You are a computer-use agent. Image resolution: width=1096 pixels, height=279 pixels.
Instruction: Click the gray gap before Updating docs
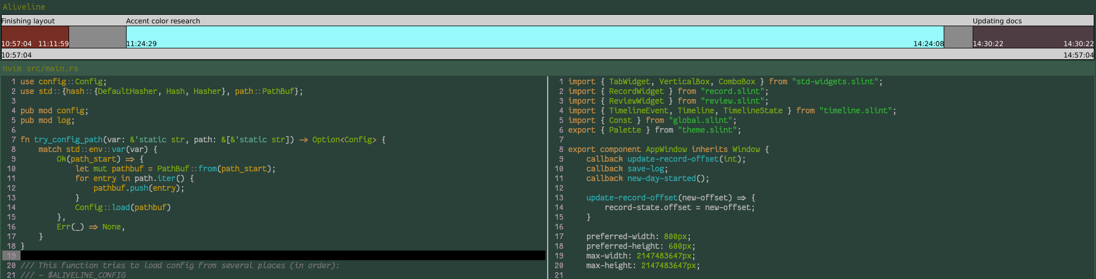pos(958,37)
